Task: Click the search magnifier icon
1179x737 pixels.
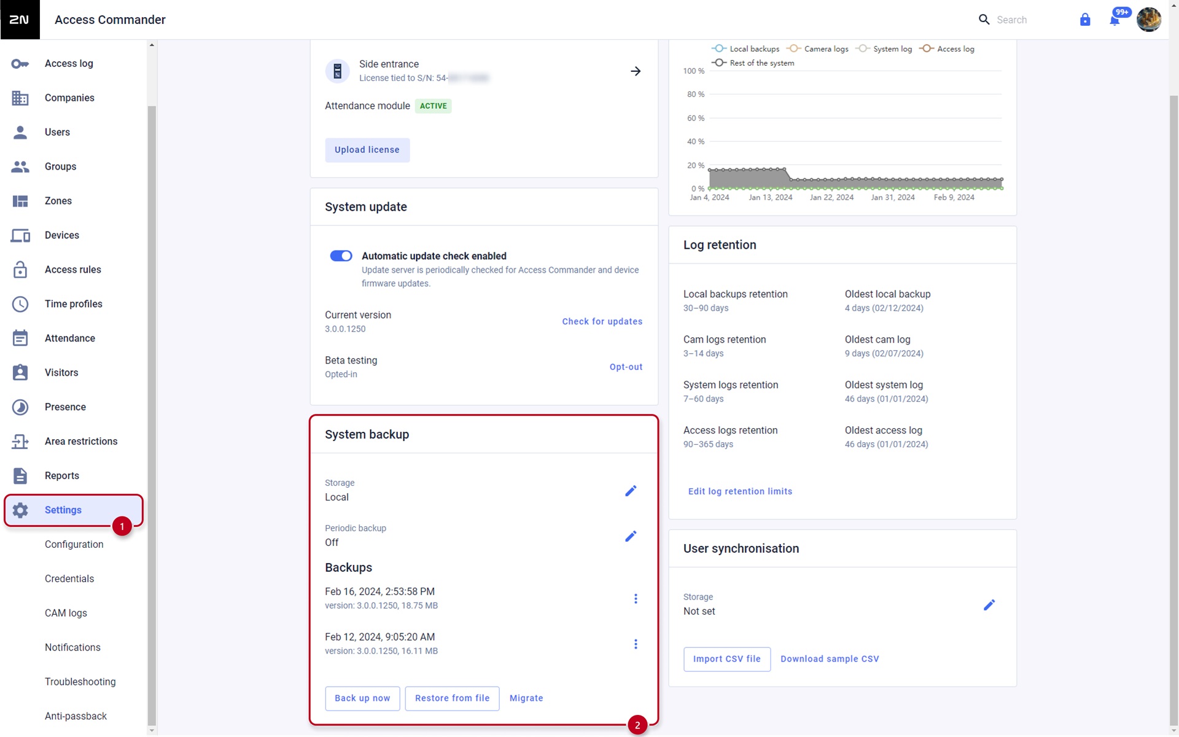Action: pos(984,20)
